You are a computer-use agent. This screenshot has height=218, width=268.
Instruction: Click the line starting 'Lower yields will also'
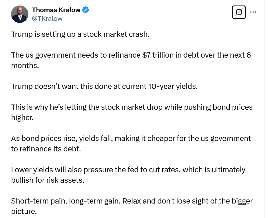click(x=128, y=170)
